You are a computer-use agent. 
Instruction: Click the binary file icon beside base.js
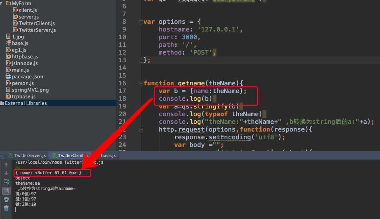[x=8, y=43]
